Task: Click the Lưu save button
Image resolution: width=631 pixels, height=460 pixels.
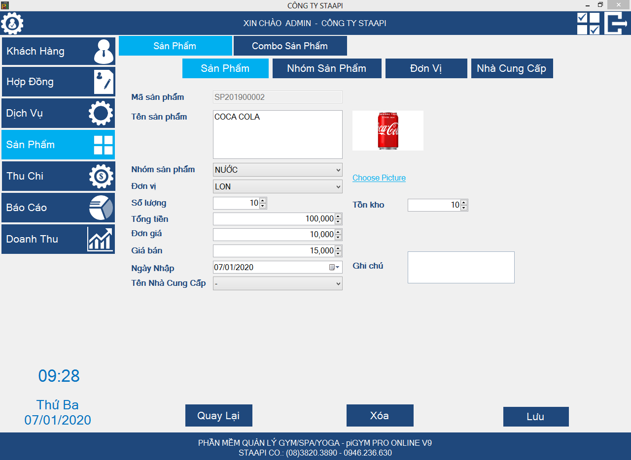Action: [x=536, y=417]
